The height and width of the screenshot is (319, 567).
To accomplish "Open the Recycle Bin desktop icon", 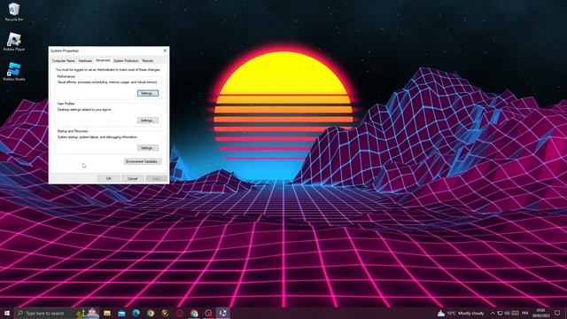I will click(14, 12).
